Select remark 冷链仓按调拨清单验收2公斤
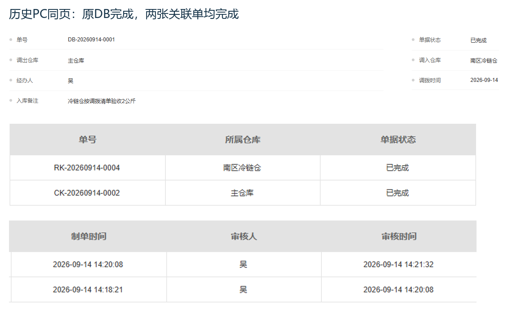This screenshot has width=508, height=315. pyautogui.click(x=102, y=101)
